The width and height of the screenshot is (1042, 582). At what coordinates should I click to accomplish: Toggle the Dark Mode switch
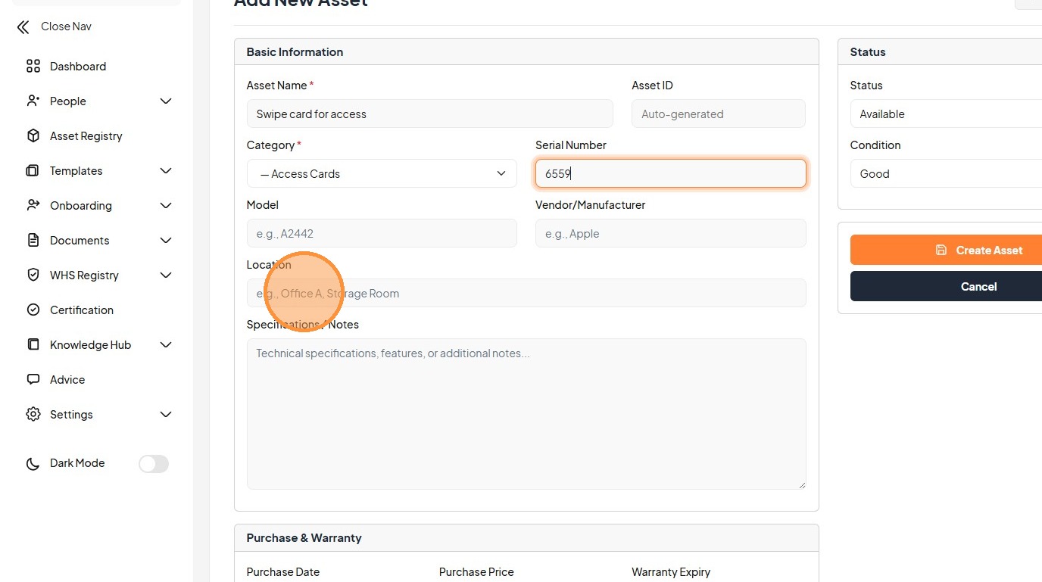(153, 464)
